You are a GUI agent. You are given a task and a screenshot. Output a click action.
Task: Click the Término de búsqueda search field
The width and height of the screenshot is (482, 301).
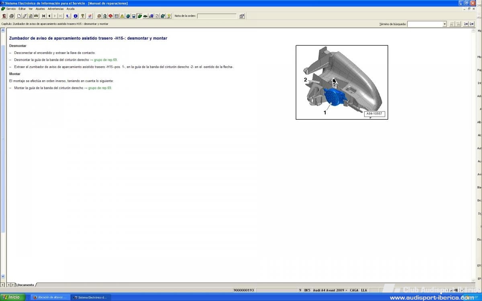pos(425,24)
